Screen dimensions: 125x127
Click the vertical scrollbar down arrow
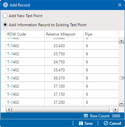[x=121, y=104]
